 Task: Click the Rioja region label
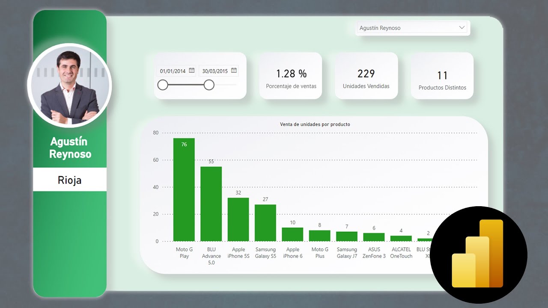pyautogui.click(x=70, y=180)
